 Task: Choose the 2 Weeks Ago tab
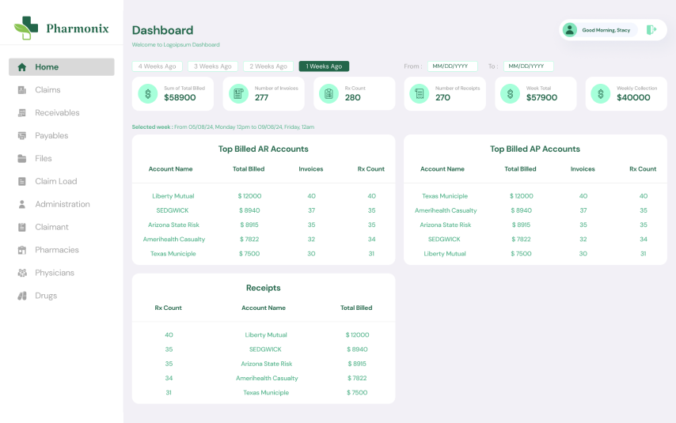point(268,66)
